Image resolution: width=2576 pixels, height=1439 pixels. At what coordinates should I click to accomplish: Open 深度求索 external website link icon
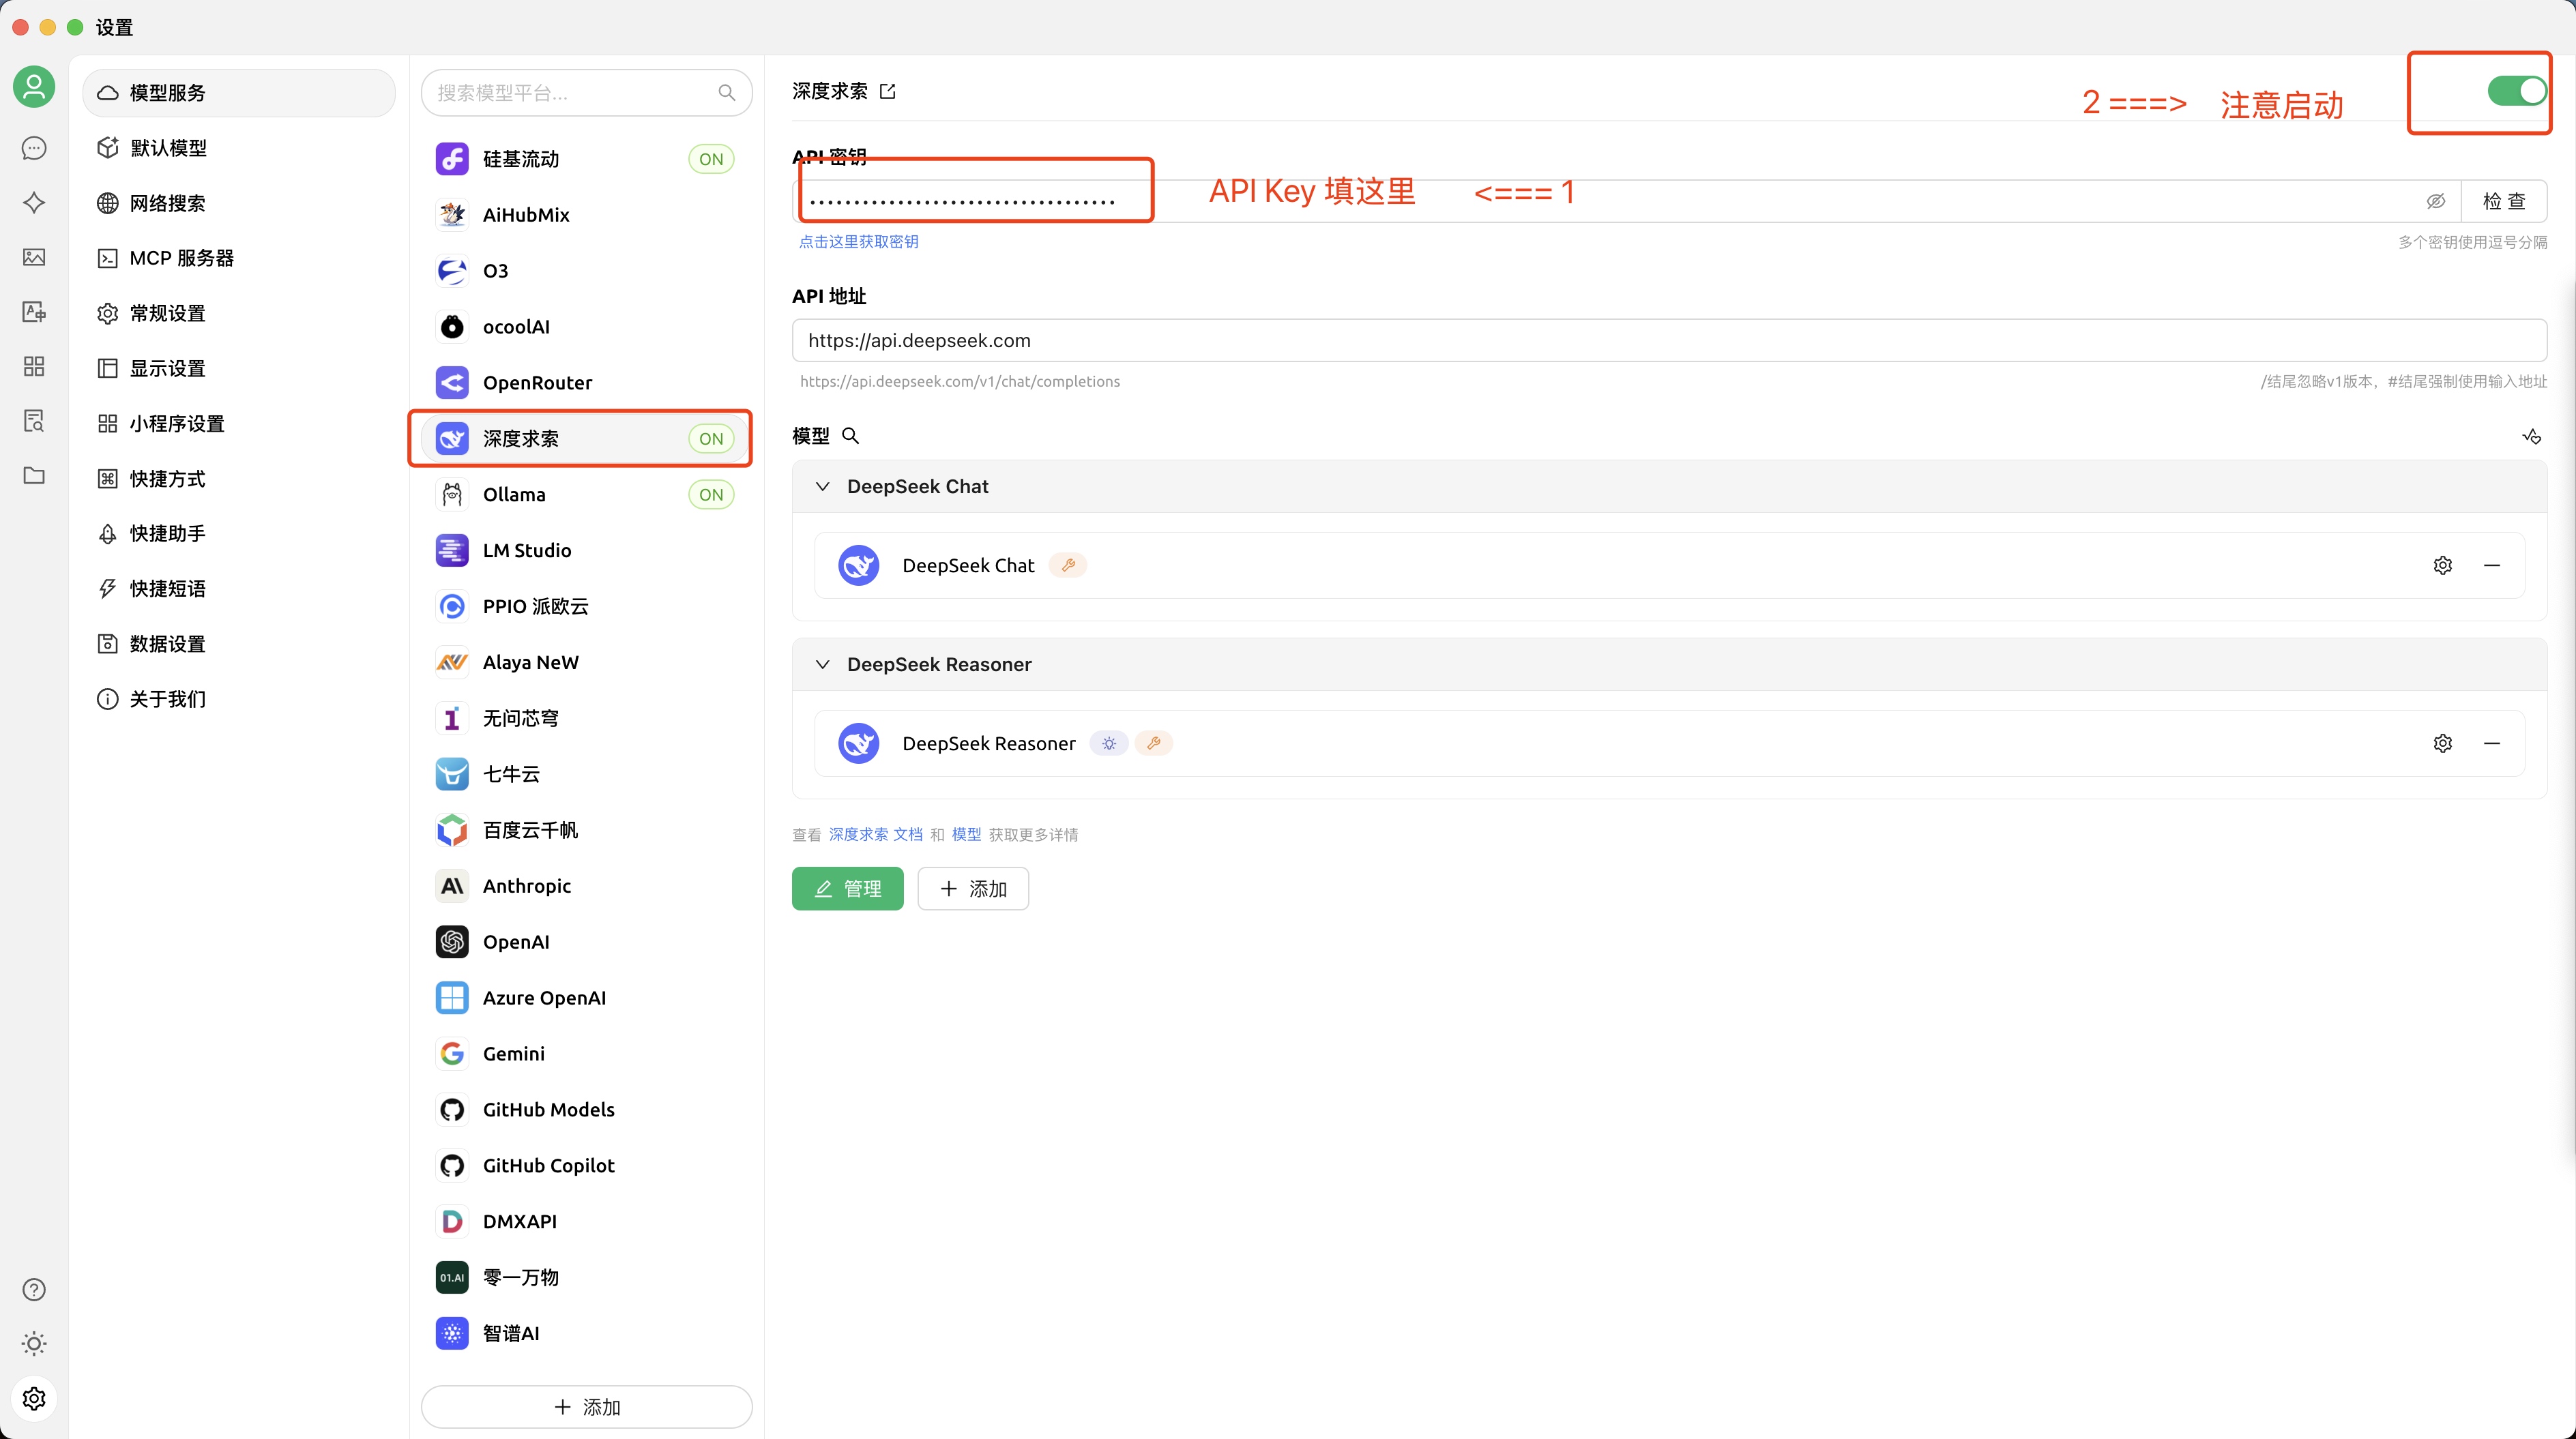pyautogui.click(x=888, y=91)
